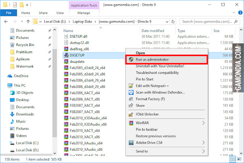
Task: Expand the Send to submenu arrow
Action: click(203, 151)
